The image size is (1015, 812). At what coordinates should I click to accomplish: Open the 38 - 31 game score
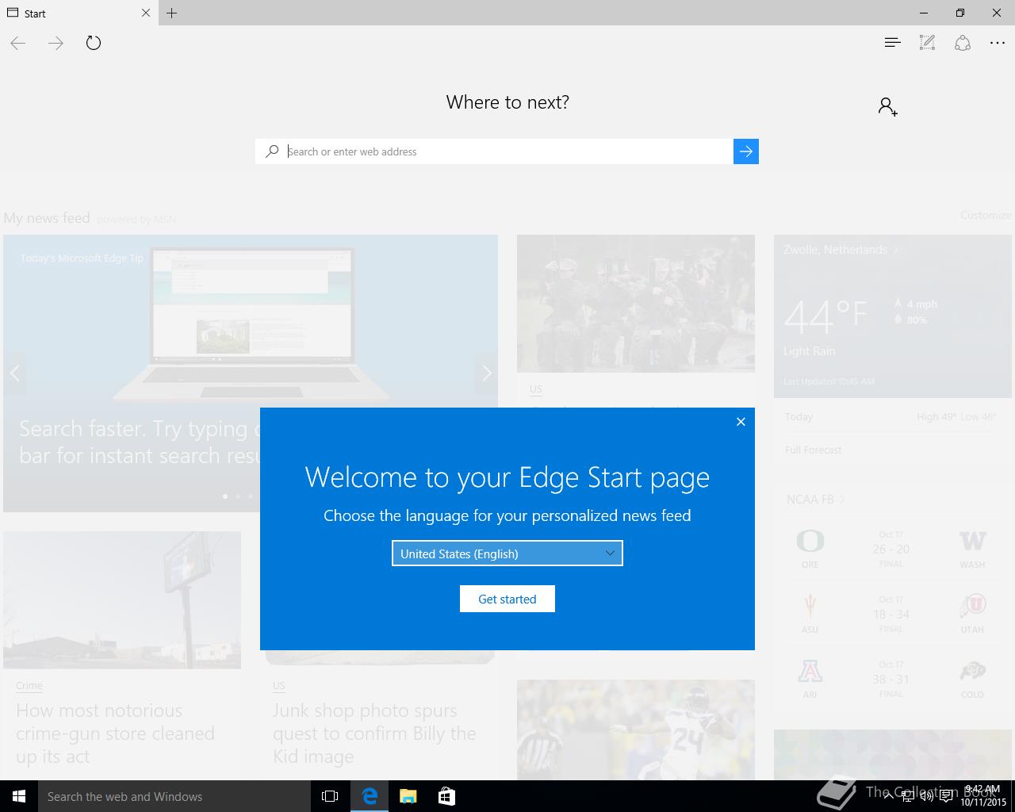coord(891,680)
